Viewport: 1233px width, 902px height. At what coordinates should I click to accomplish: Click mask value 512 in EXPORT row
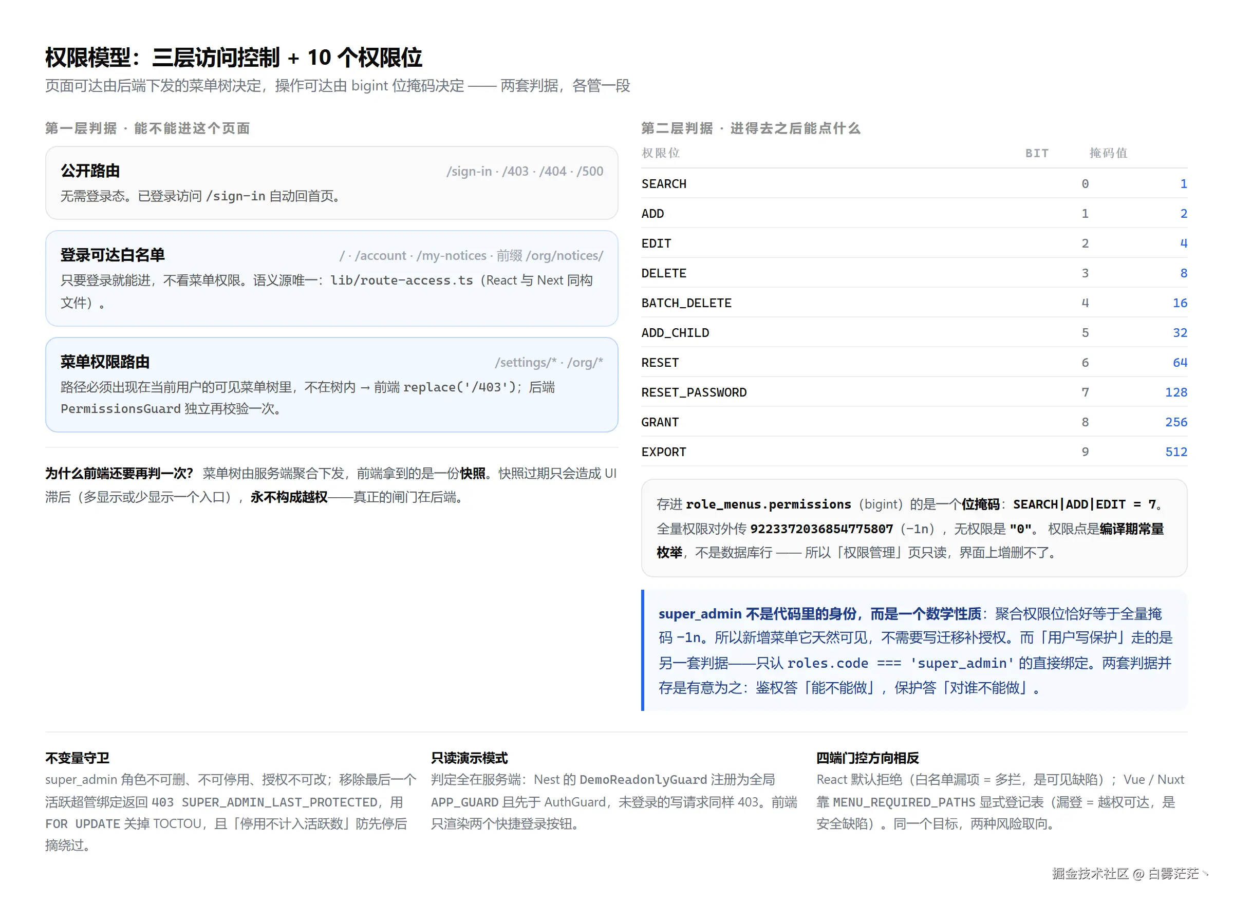(x=1176, y=452)
